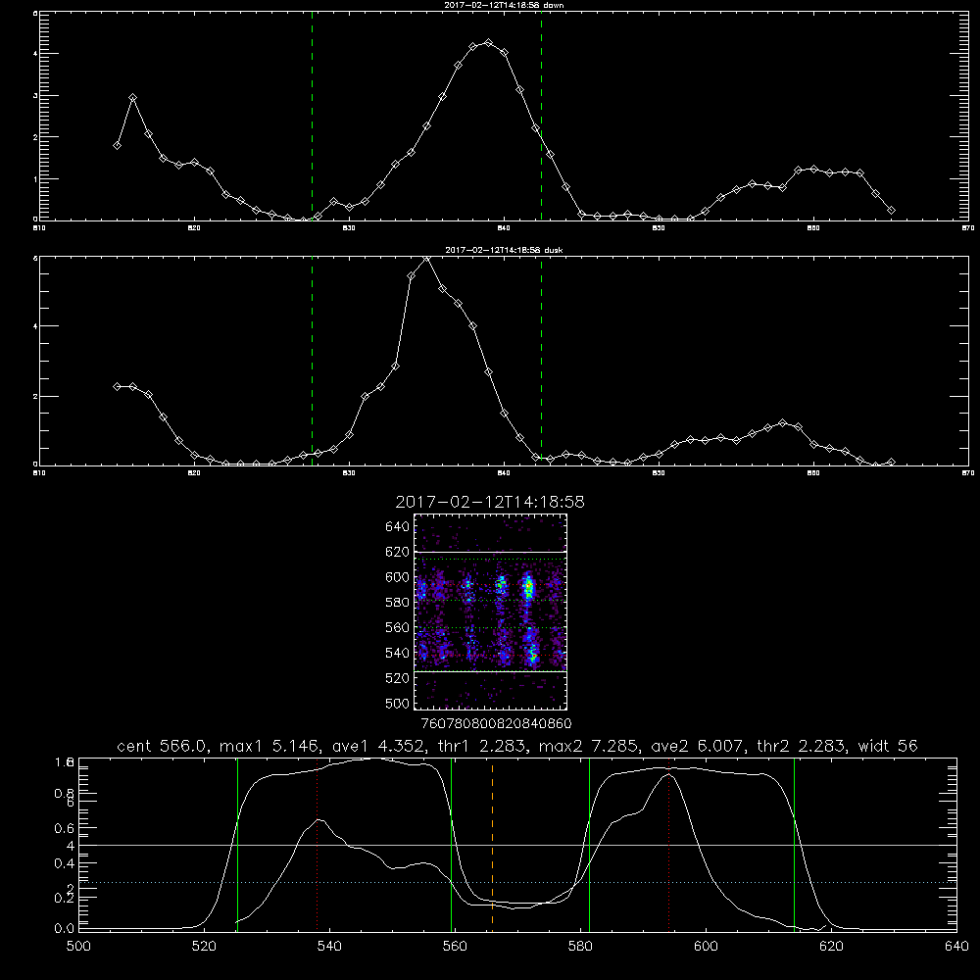Click the '840' x-axis label of the dawn plot

pyautogui.click(x=504, y=228)
